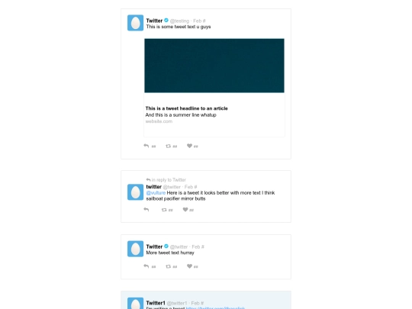
Task: Click verified badge next to first Twitter name
Action: click(166, 21)
